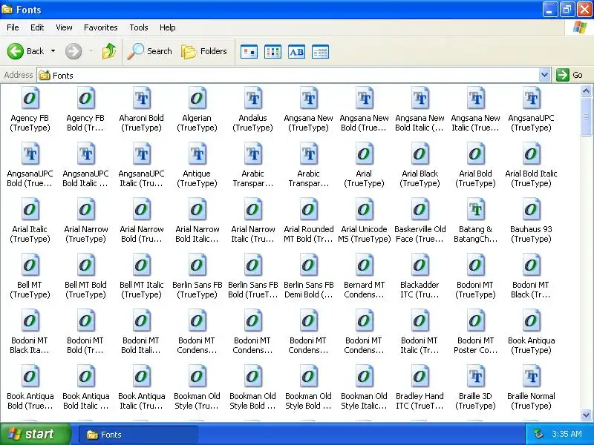Open the Help menu
This screenshot has height=445, width=594.
(168, 27)
